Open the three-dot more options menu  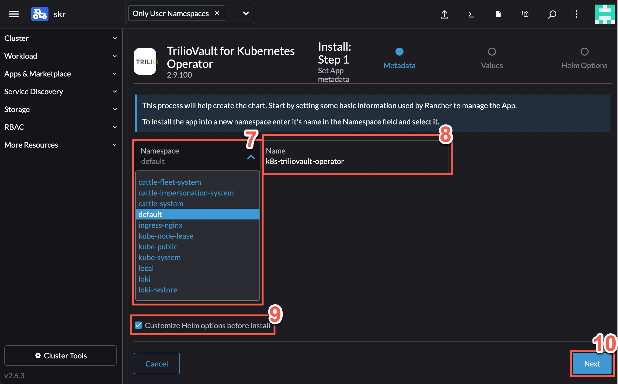click(x=576, y=14)
